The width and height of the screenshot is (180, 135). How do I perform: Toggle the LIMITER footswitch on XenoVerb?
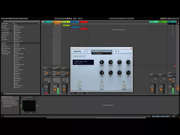[123, 85]
